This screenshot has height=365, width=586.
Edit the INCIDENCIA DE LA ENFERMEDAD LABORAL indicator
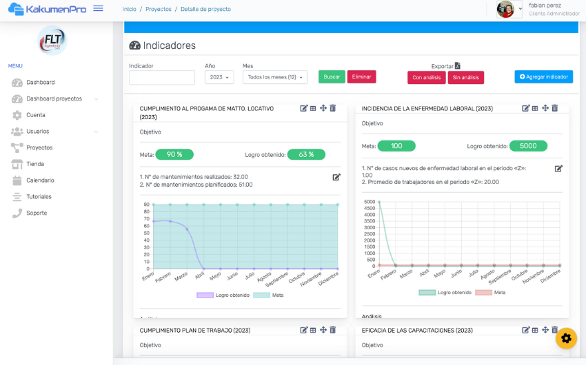click(x=525, y=108)
